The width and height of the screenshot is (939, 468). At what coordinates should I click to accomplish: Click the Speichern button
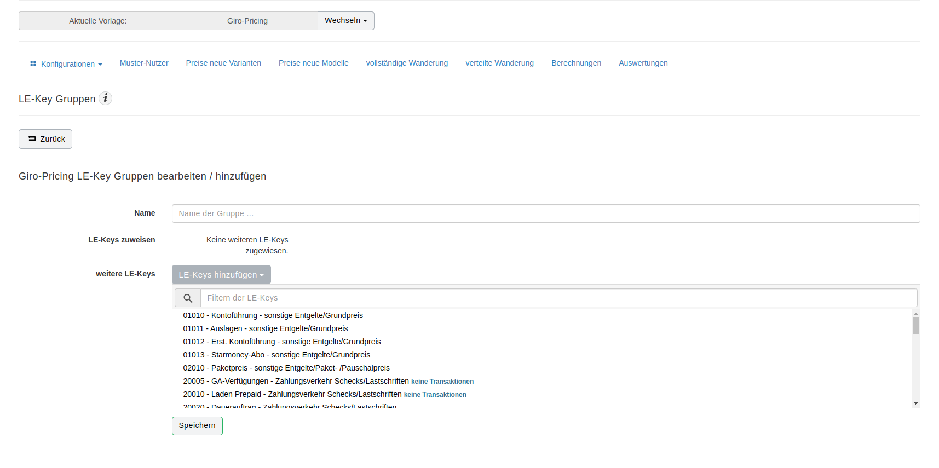197,426
